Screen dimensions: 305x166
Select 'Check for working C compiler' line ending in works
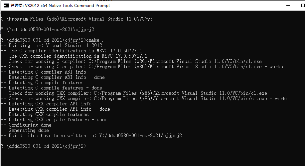click(142, 67)
